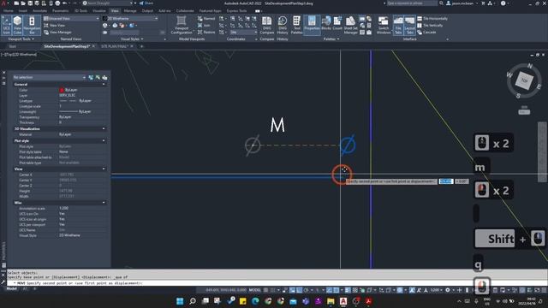Click the Select Objects icon in Properties

98,78
